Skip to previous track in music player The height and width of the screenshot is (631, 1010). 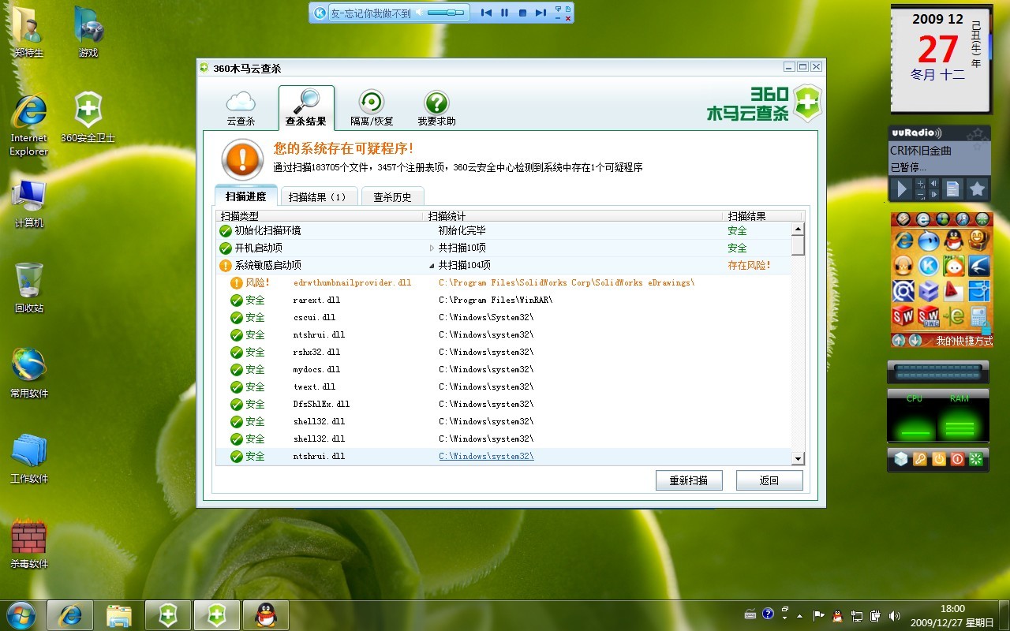(486, 13)
